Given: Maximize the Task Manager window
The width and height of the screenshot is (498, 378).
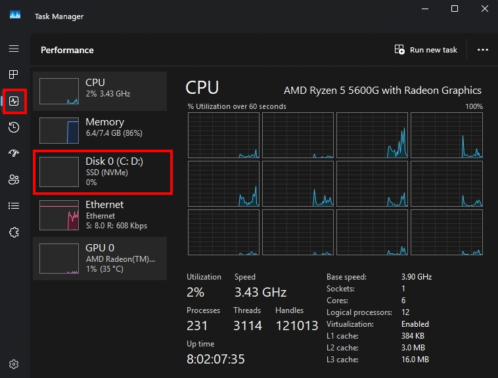Looking at the screenshot, I should click(455, 9).
